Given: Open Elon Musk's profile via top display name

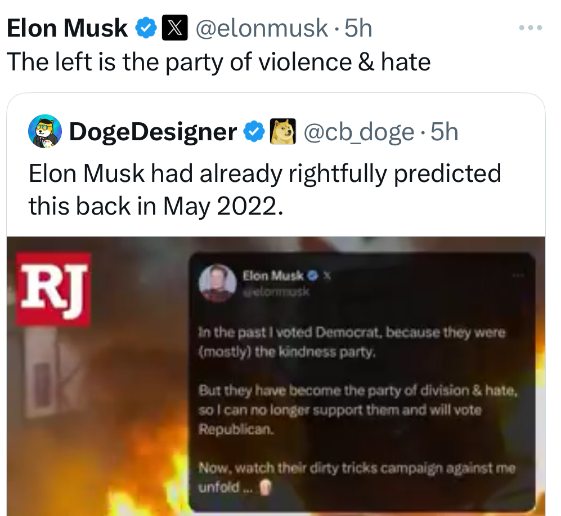Looking at the screenshot, I should coord(67,28).
